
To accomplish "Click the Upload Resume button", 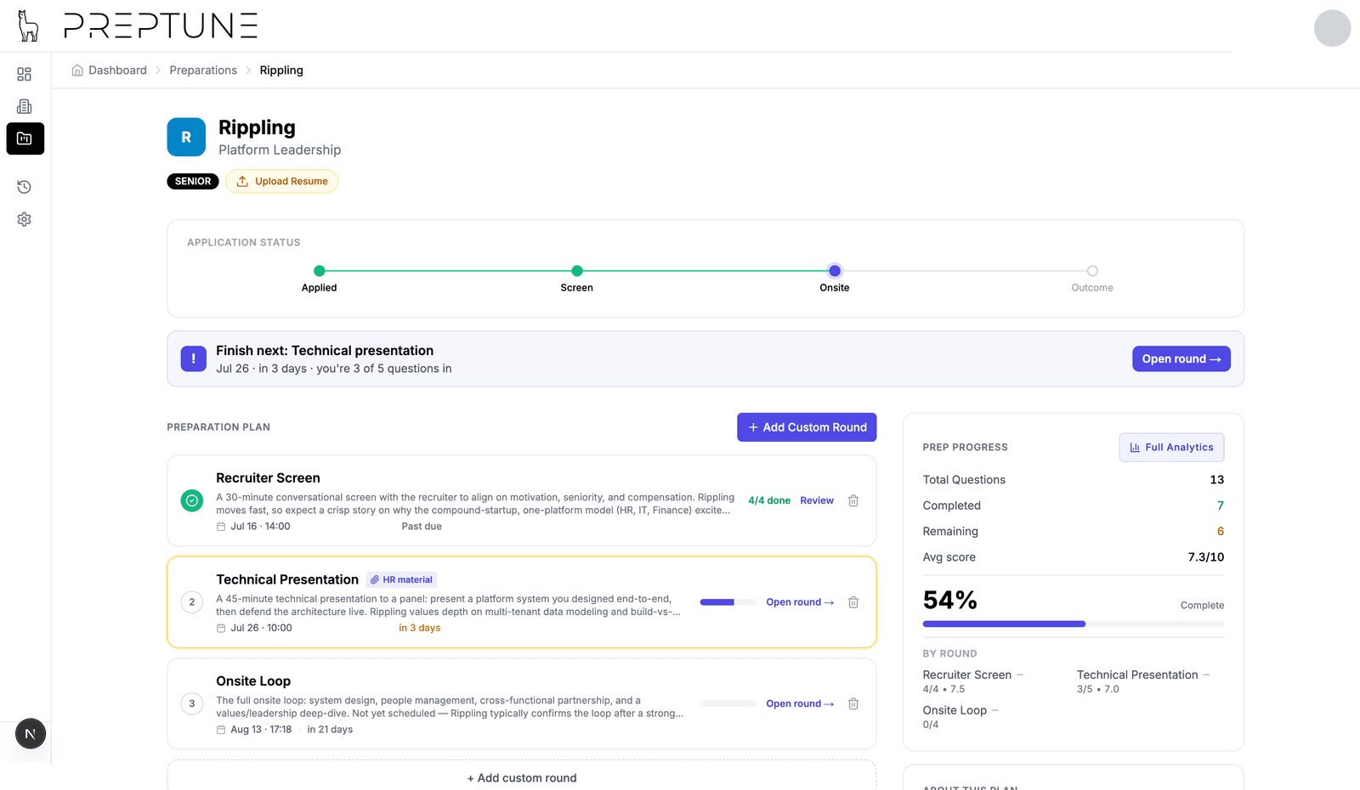I will tap(282, 181).
